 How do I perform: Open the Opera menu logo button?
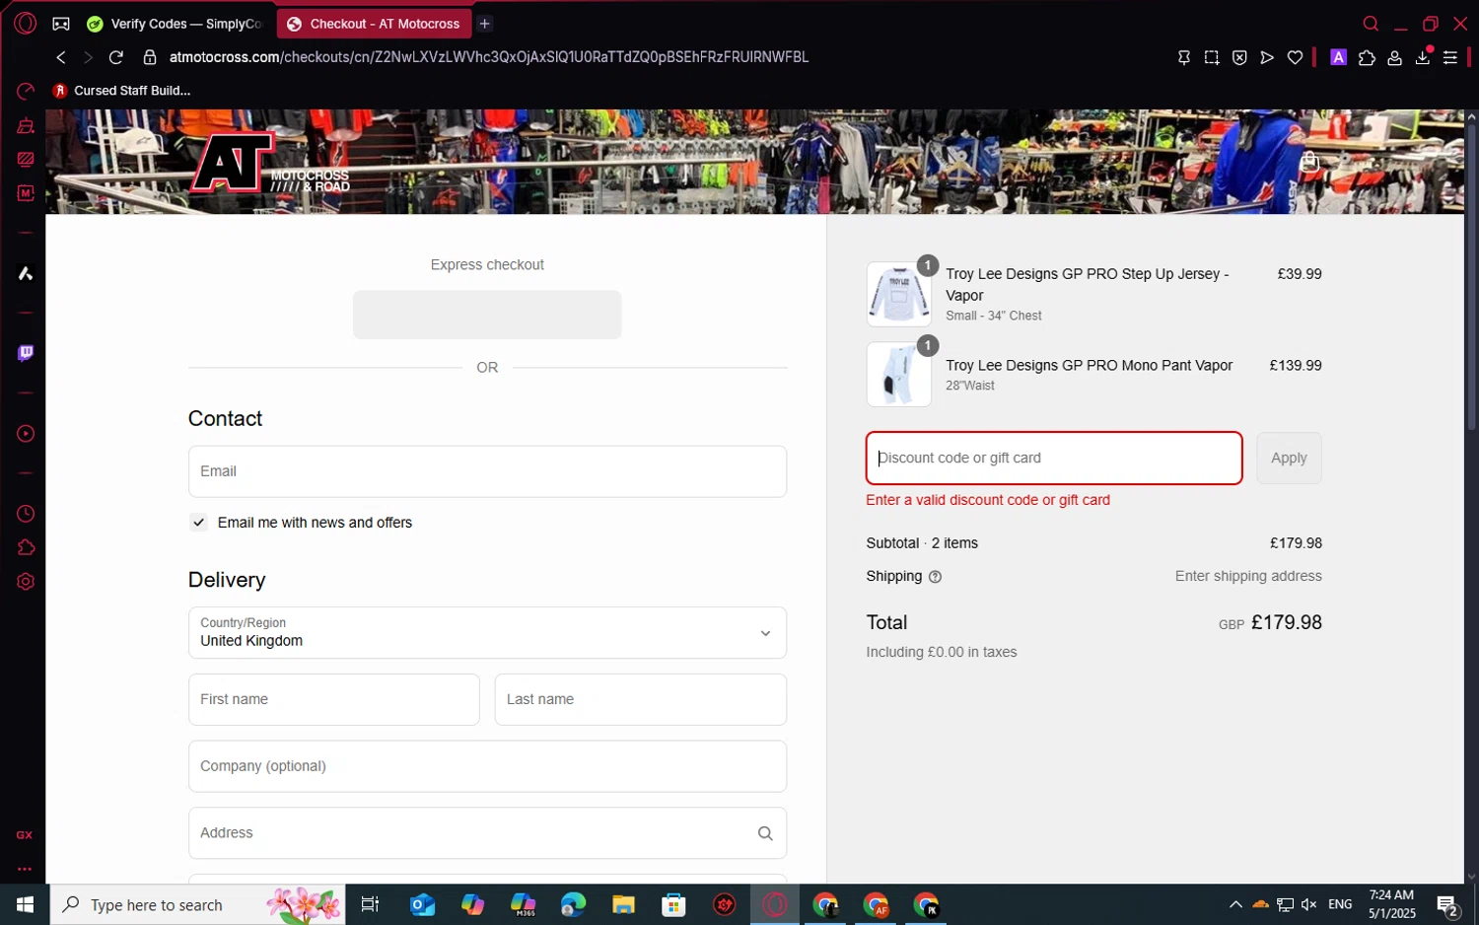pyautogui.click(x=26, y=24)
